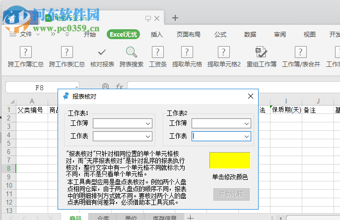This screenshot has height=220, width=340.
Task: Click 提取单元格2 tool icon
Action: 224,52
